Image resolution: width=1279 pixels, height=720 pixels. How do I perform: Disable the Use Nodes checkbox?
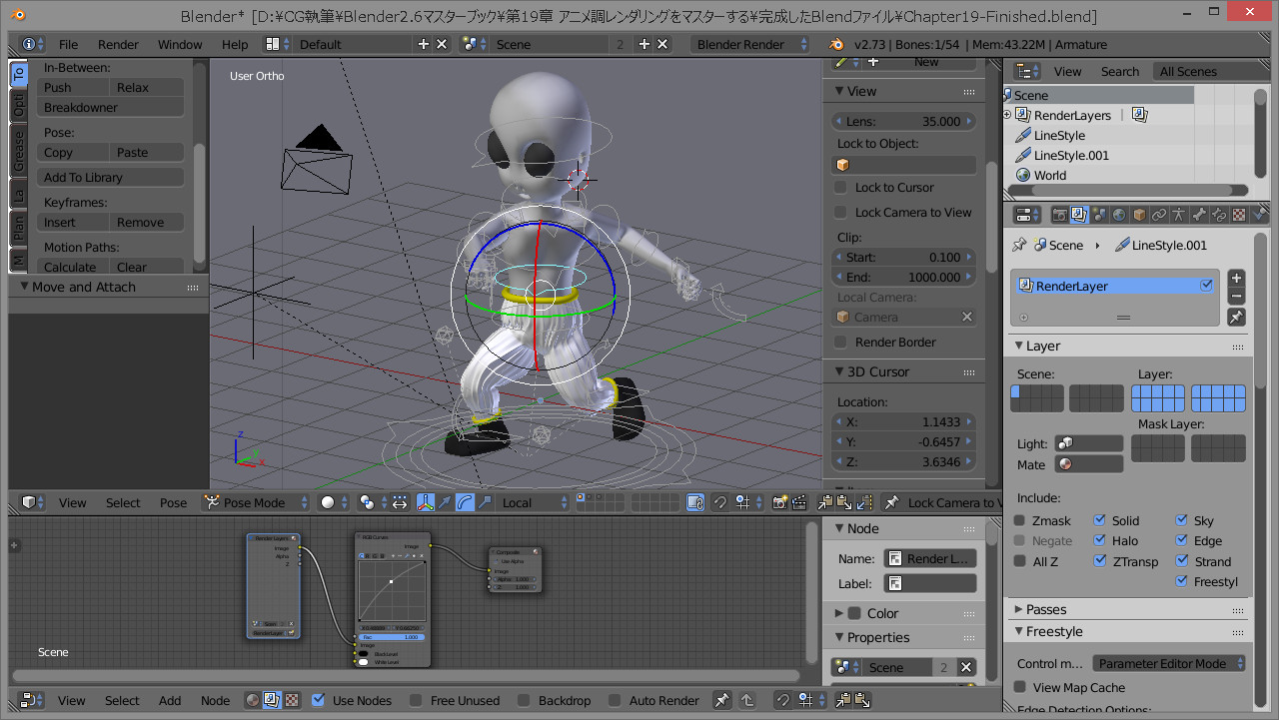[318, 700]
